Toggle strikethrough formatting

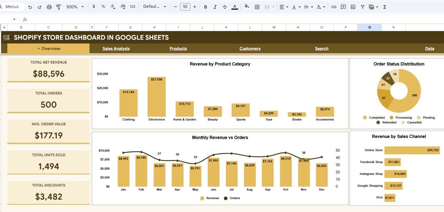click(x=225, y=7)
